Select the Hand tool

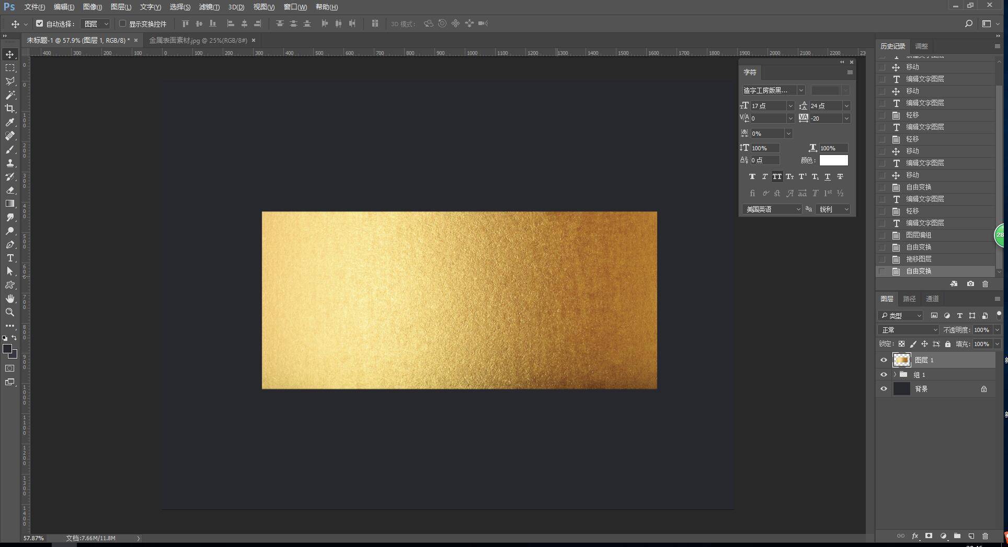click(10, 299)
